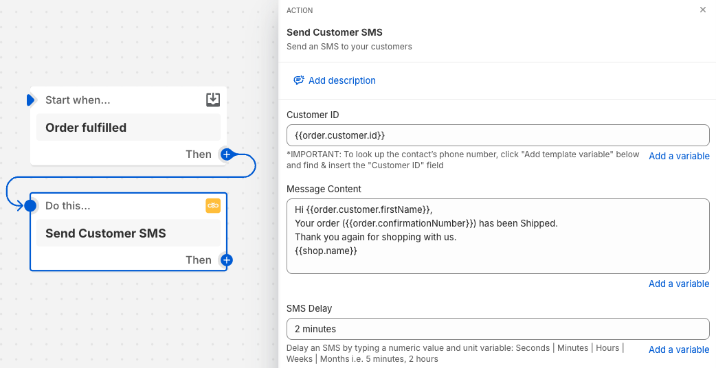The image size is (716, 368).
Task: Select the Send Customer SMS action card
Action: pyautogui.click(x=128, y=233)
